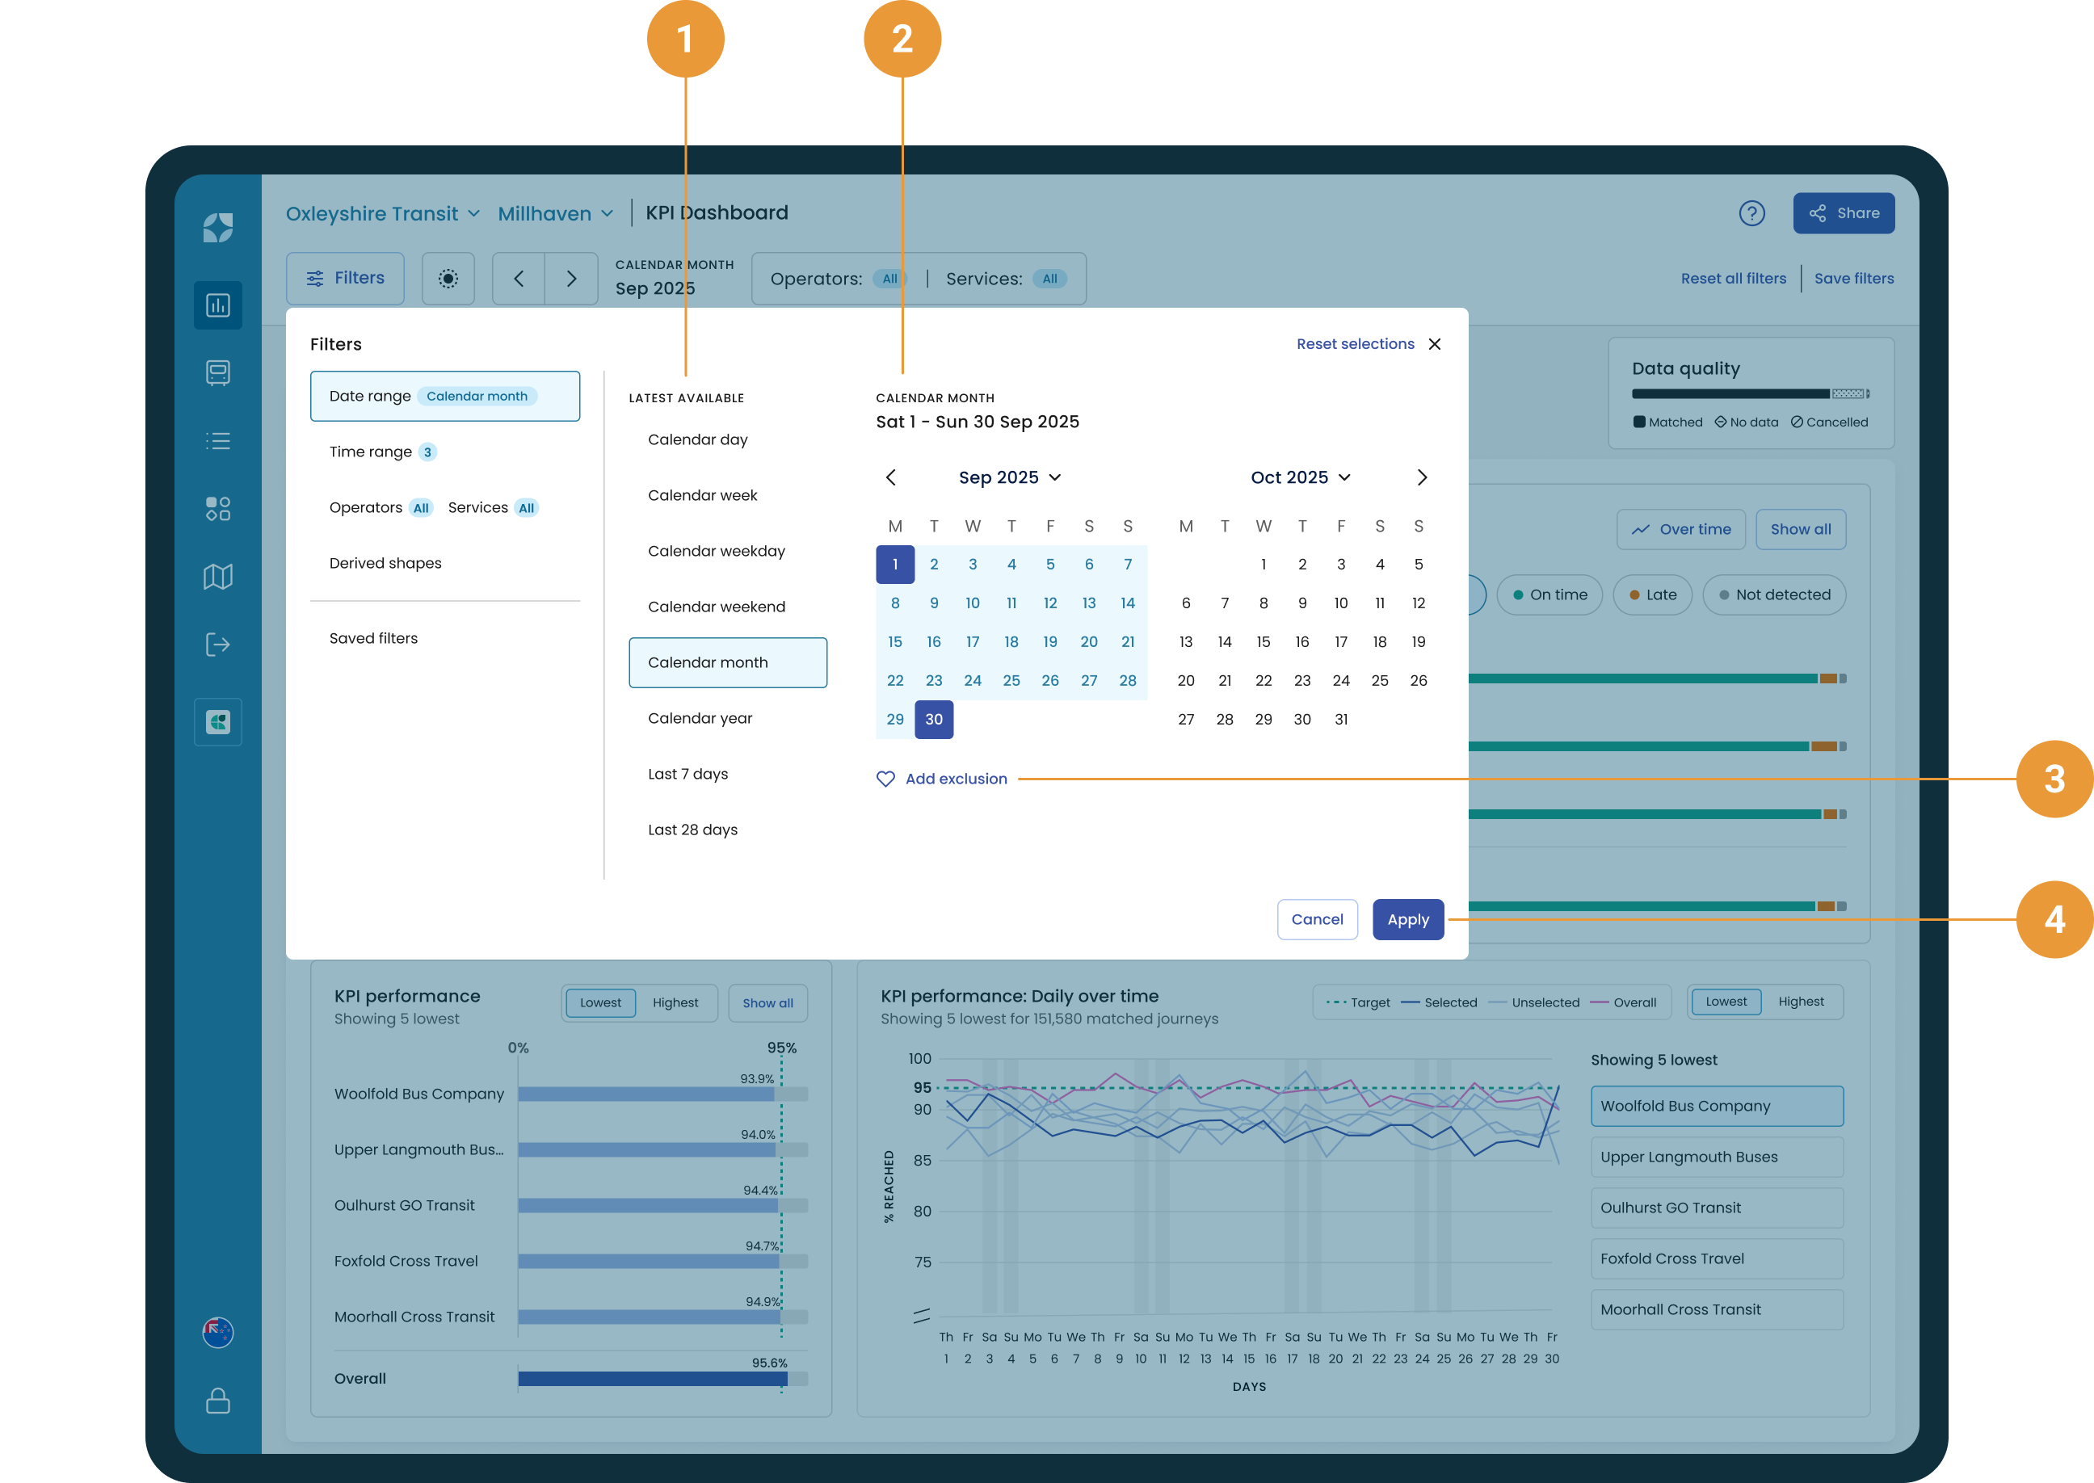The width and height of the screenshot is (2094, 1483).
Task: Toggle the Late legend chip
Action: coord(1652,594)
